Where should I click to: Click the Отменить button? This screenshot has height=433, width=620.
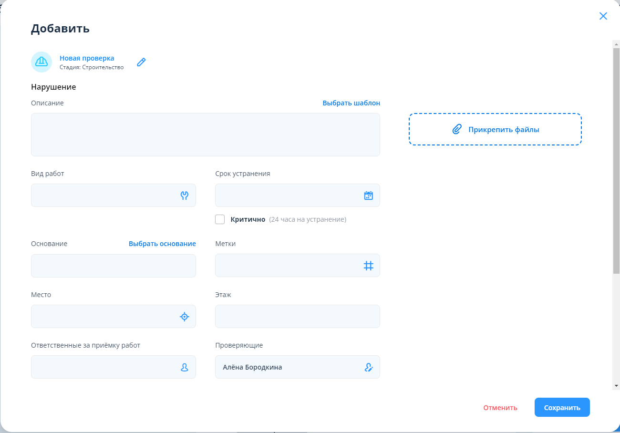point(500,408)
